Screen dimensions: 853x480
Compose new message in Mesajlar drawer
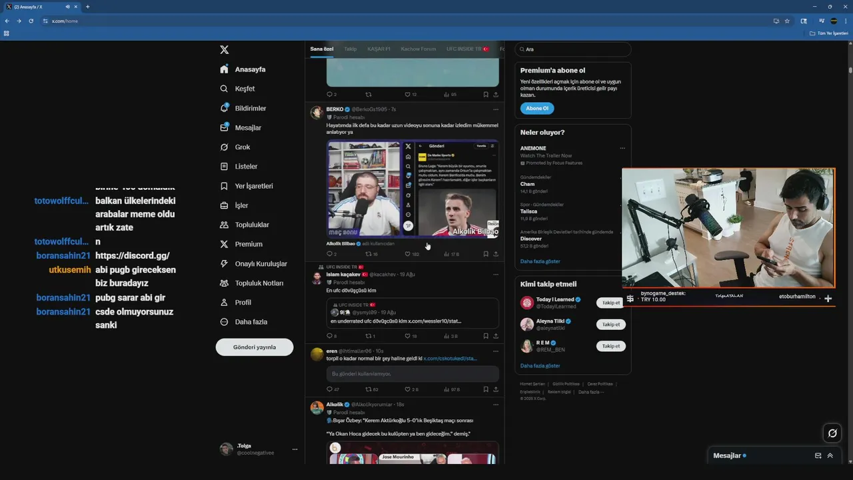point(818,456)
